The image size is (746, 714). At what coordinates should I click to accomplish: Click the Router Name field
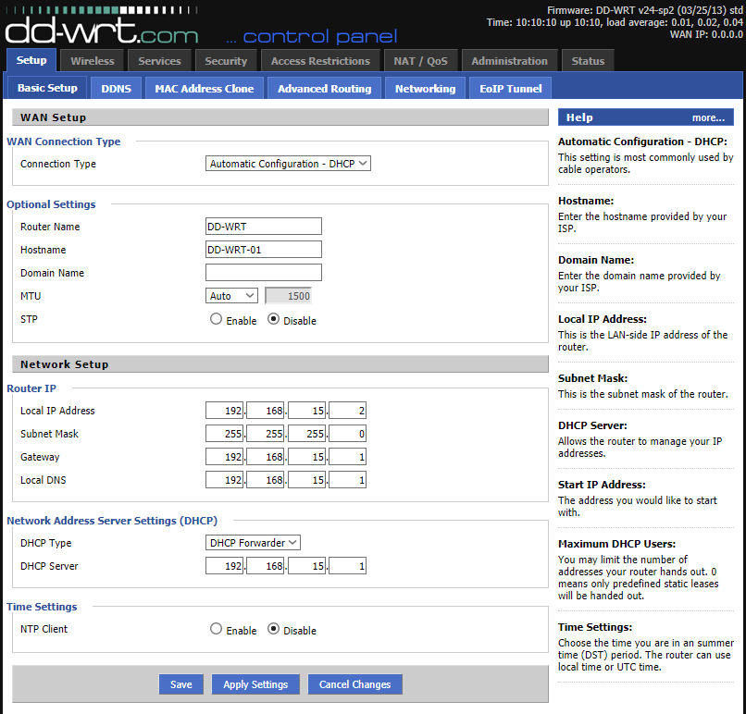point(264,227)
